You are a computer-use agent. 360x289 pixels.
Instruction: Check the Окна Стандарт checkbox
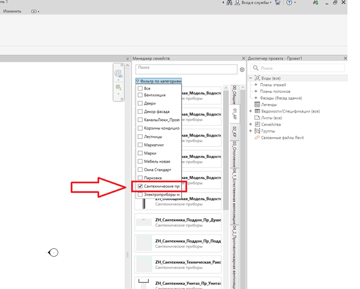coord(140,170)
